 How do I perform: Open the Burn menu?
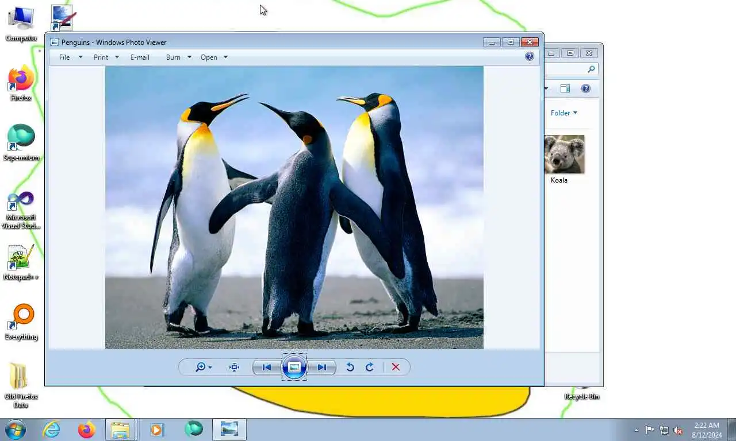tap(173, 57)
